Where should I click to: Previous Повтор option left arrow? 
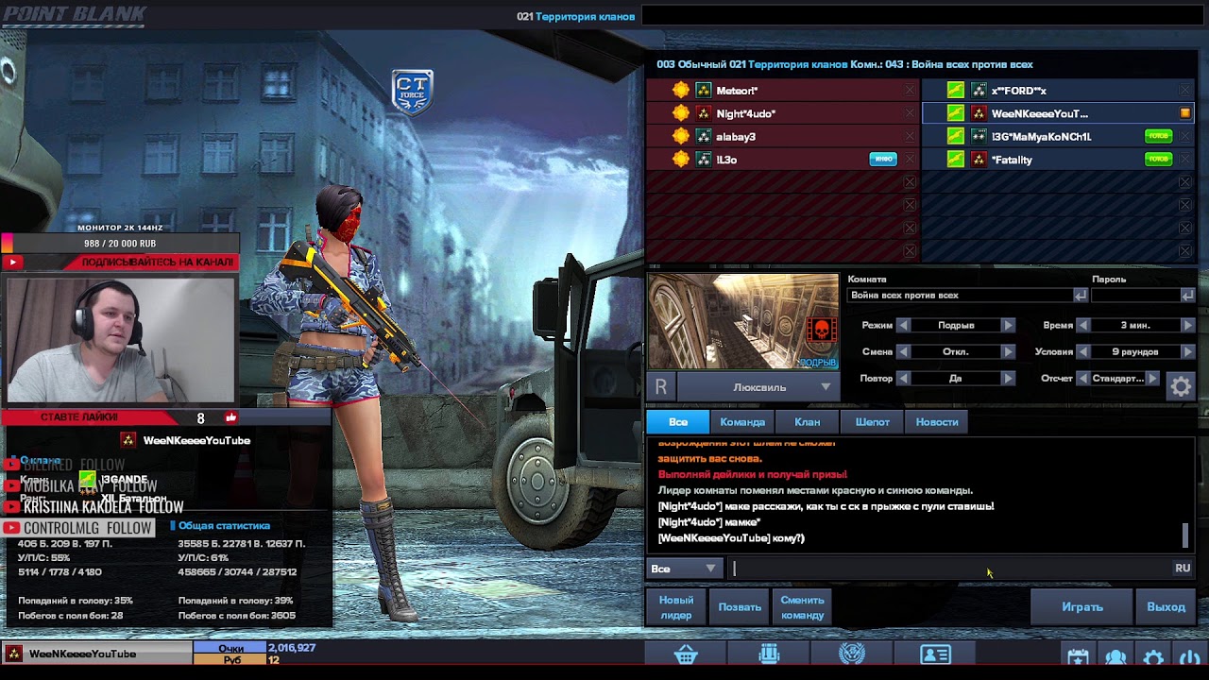click(903, 378)
